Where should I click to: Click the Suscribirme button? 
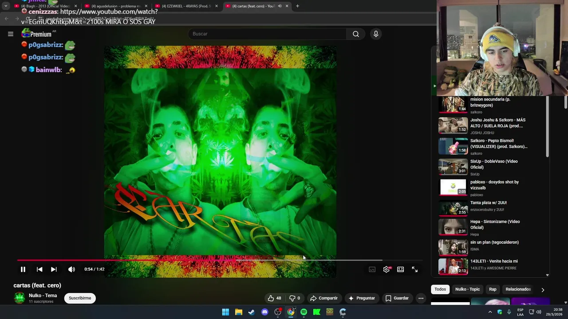tap(80, 298)
